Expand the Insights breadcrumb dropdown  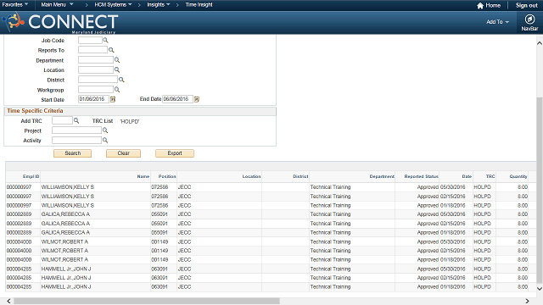point(159,4)
